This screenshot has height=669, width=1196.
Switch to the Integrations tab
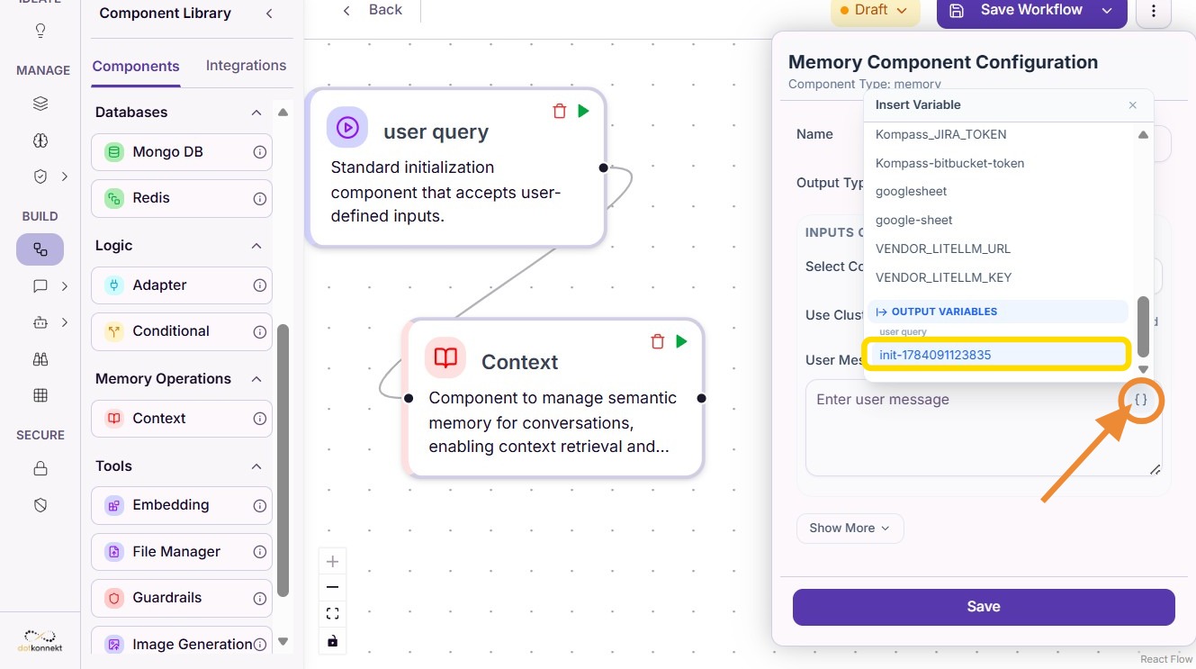[246, 66]
